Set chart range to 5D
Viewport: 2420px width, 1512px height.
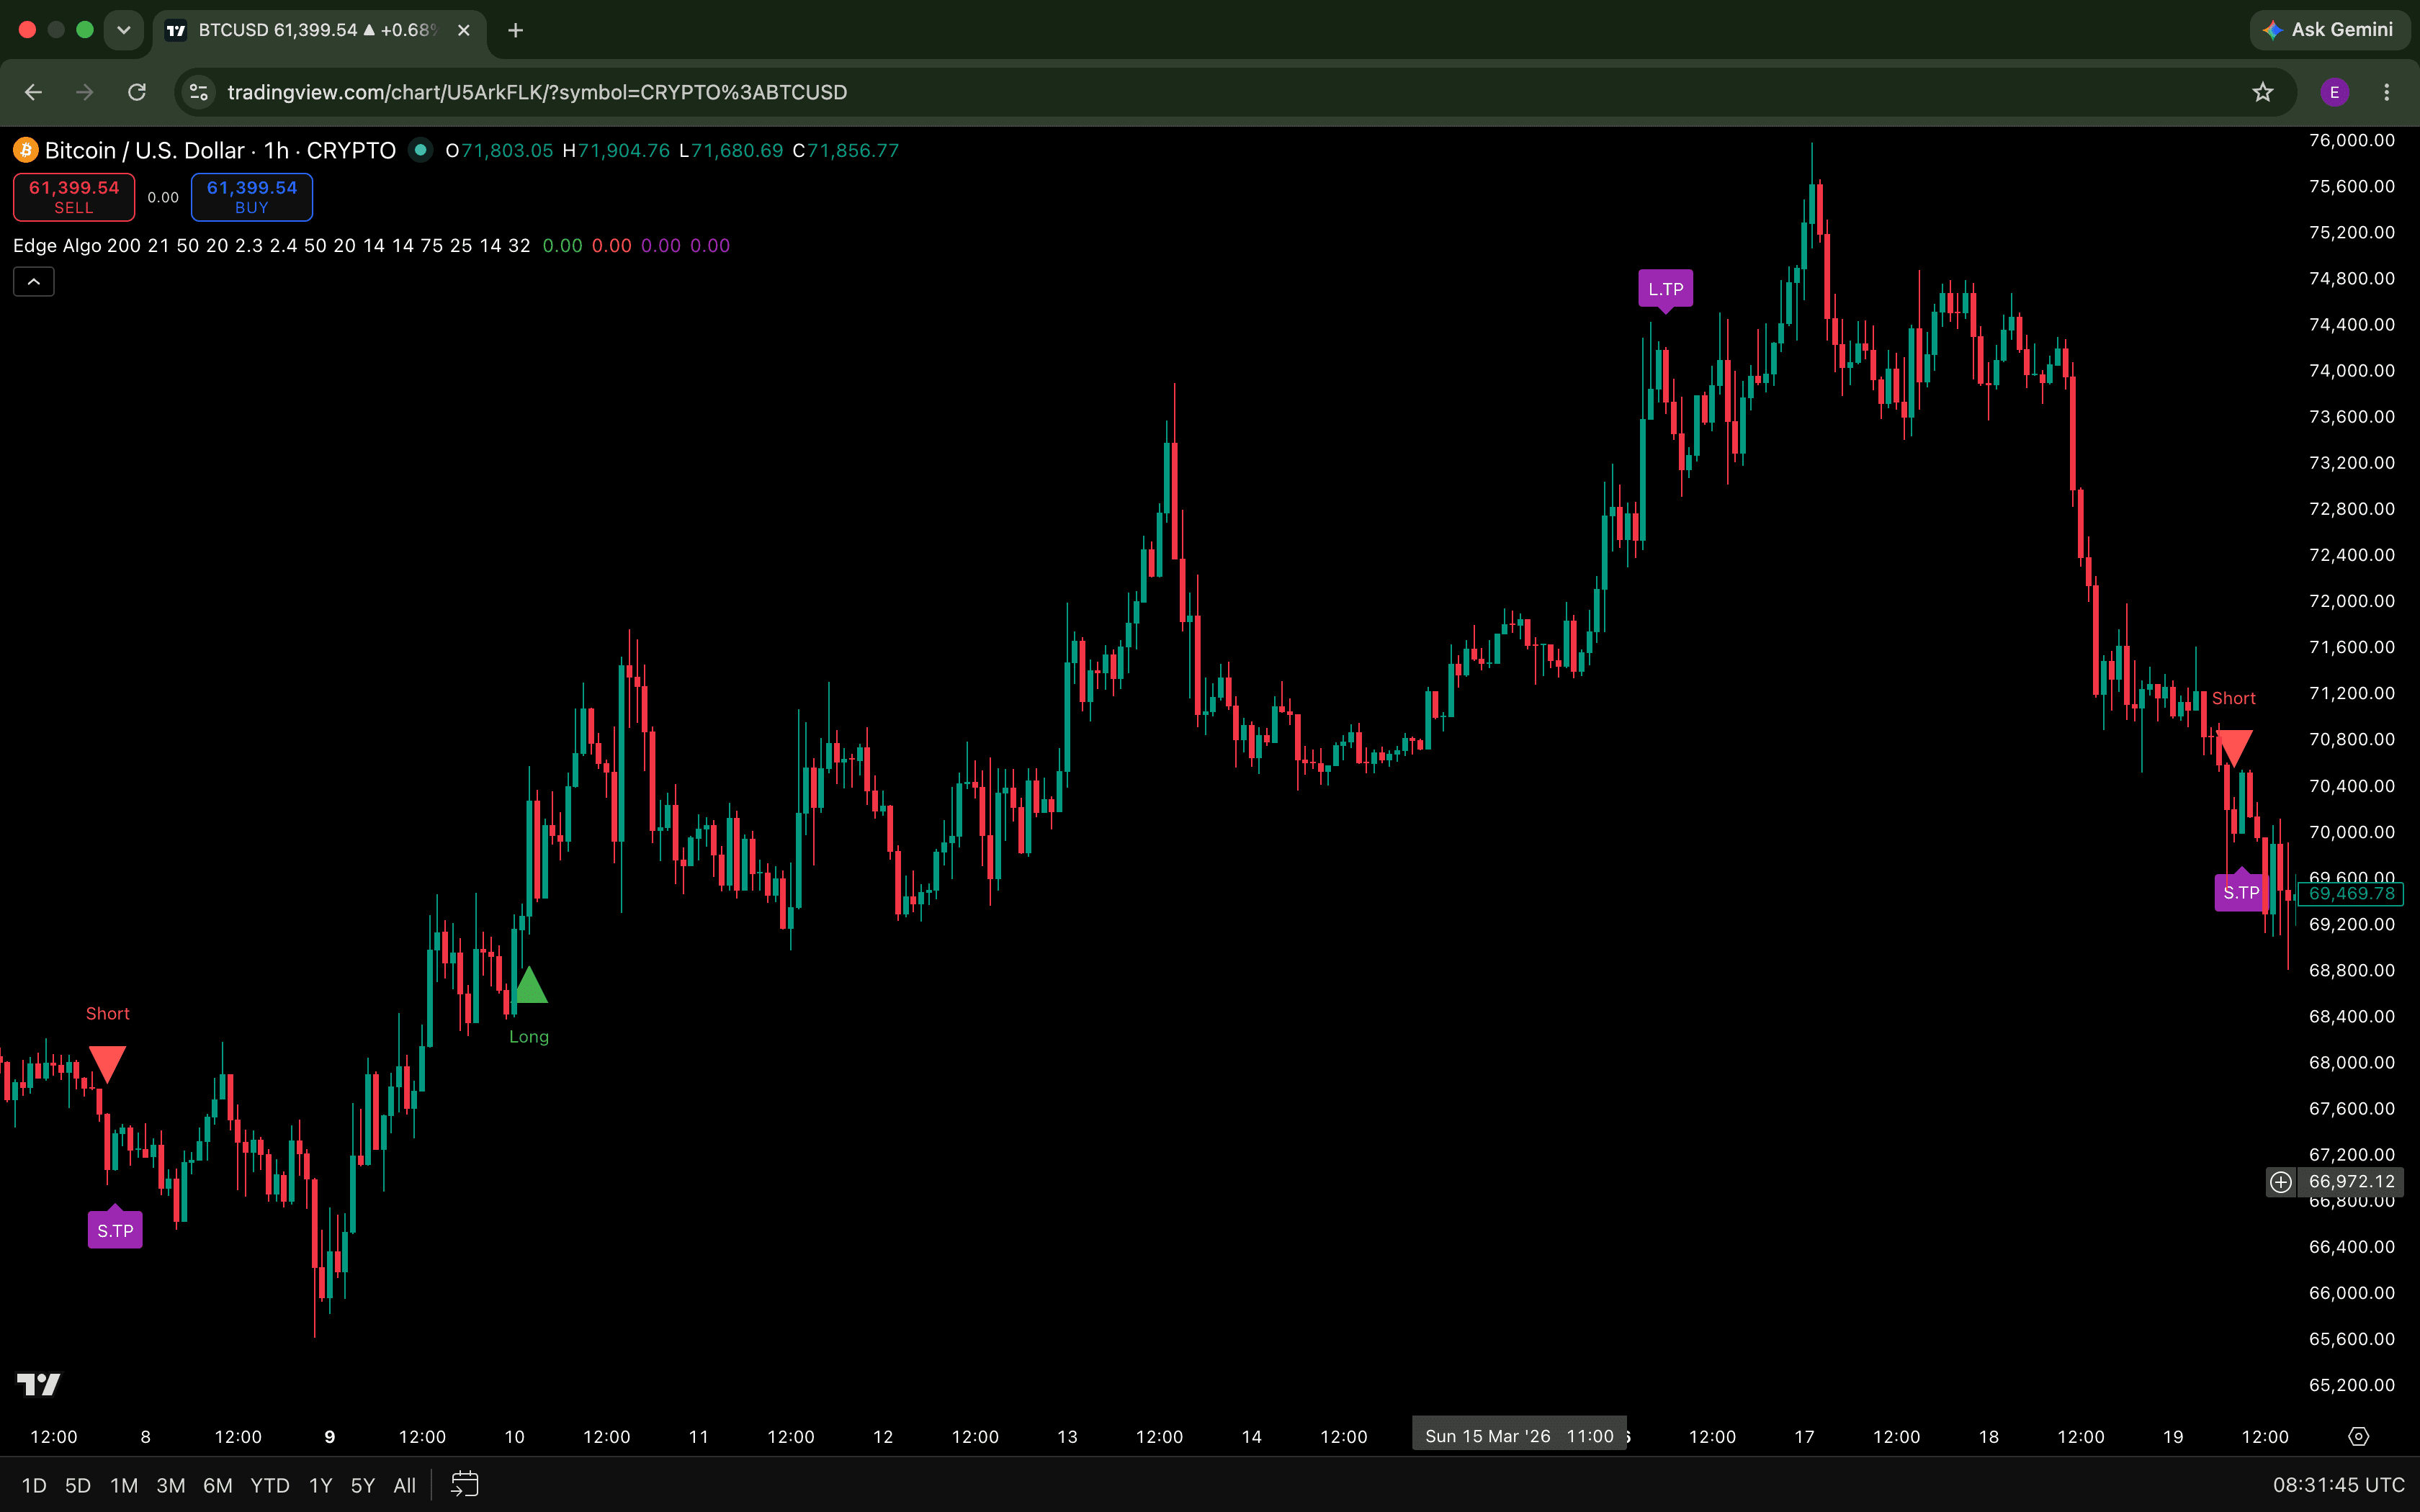tap(78, 1485)
